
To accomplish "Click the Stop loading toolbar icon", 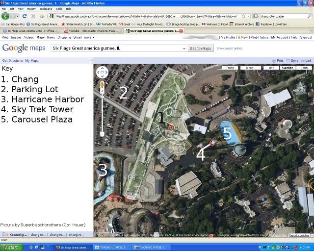I will tap(33, 16).
